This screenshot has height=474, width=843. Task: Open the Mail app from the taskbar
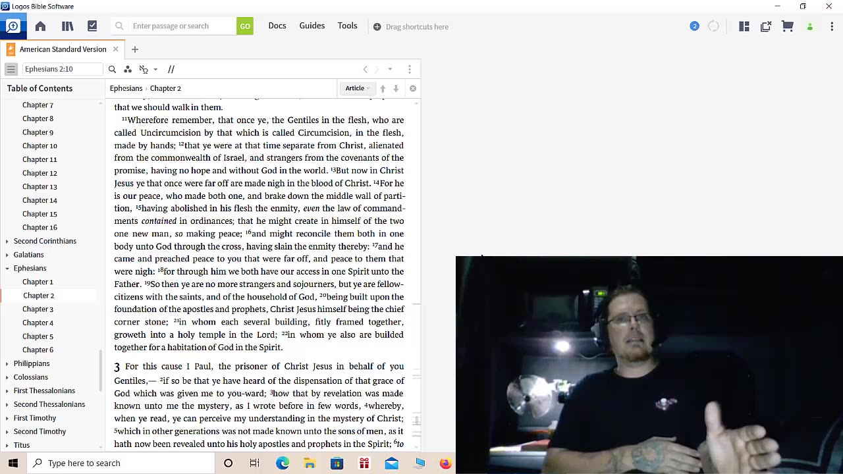click(x=391, y=463)
